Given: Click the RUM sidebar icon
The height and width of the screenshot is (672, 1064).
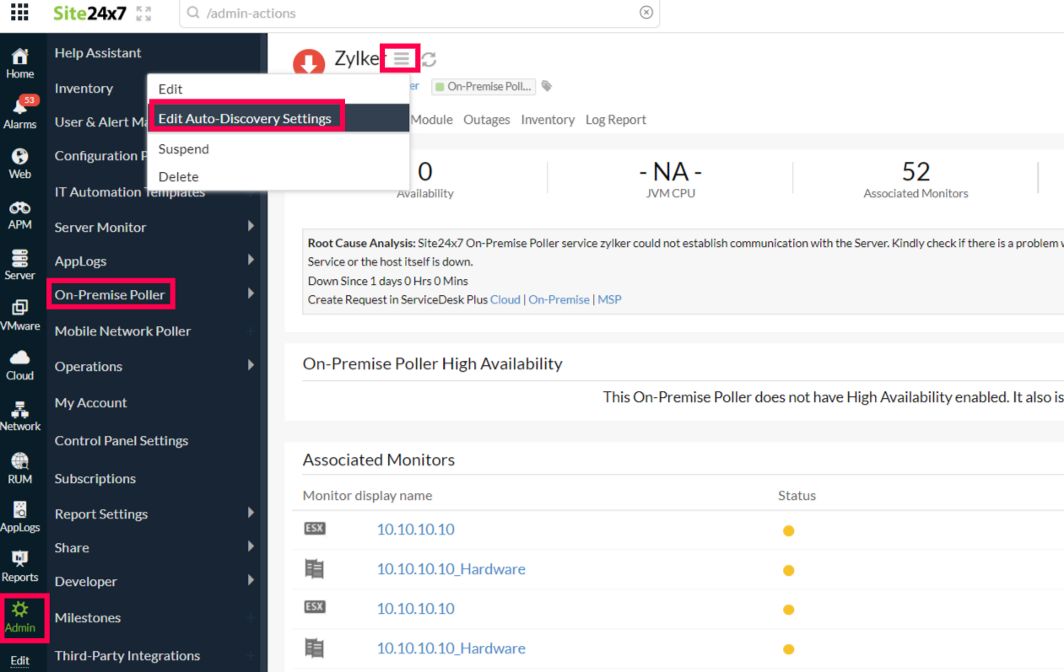Looking at the screenshot, I should click(19, 467).
